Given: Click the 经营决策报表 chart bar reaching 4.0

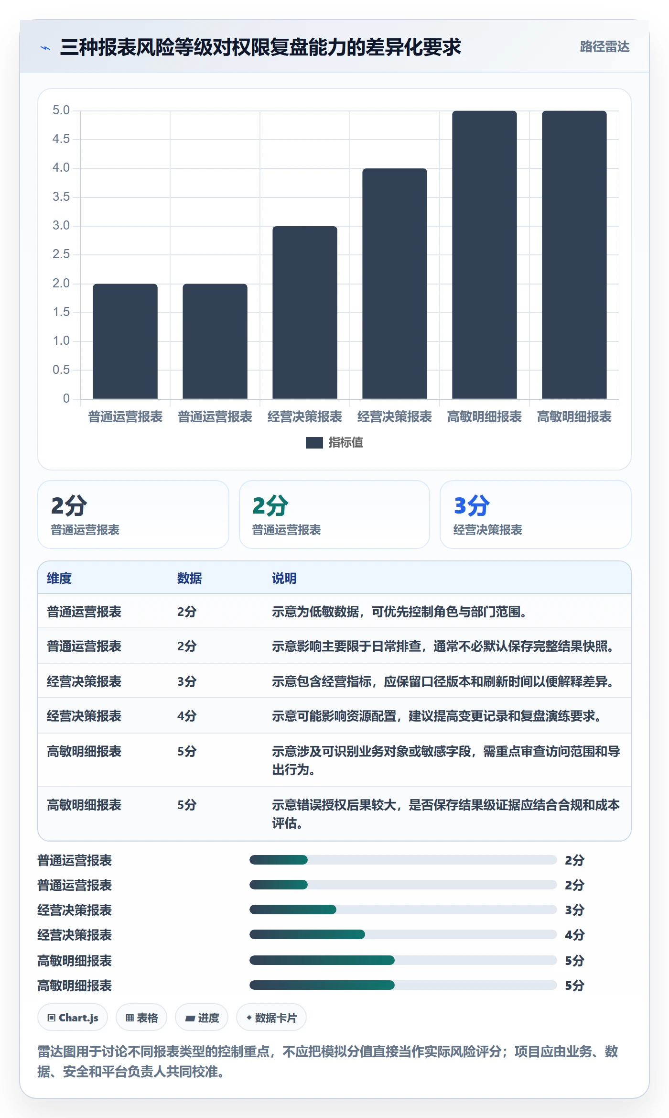Looking at the screenshot, I should point(395,284).
